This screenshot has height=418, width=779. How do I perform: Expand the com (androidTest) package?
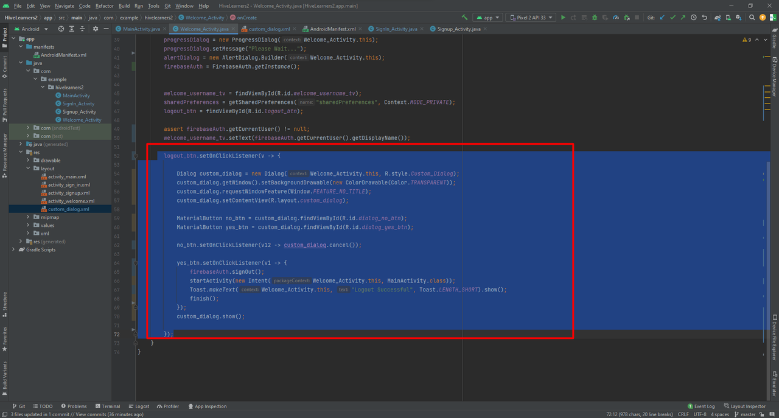click(28, 128)
